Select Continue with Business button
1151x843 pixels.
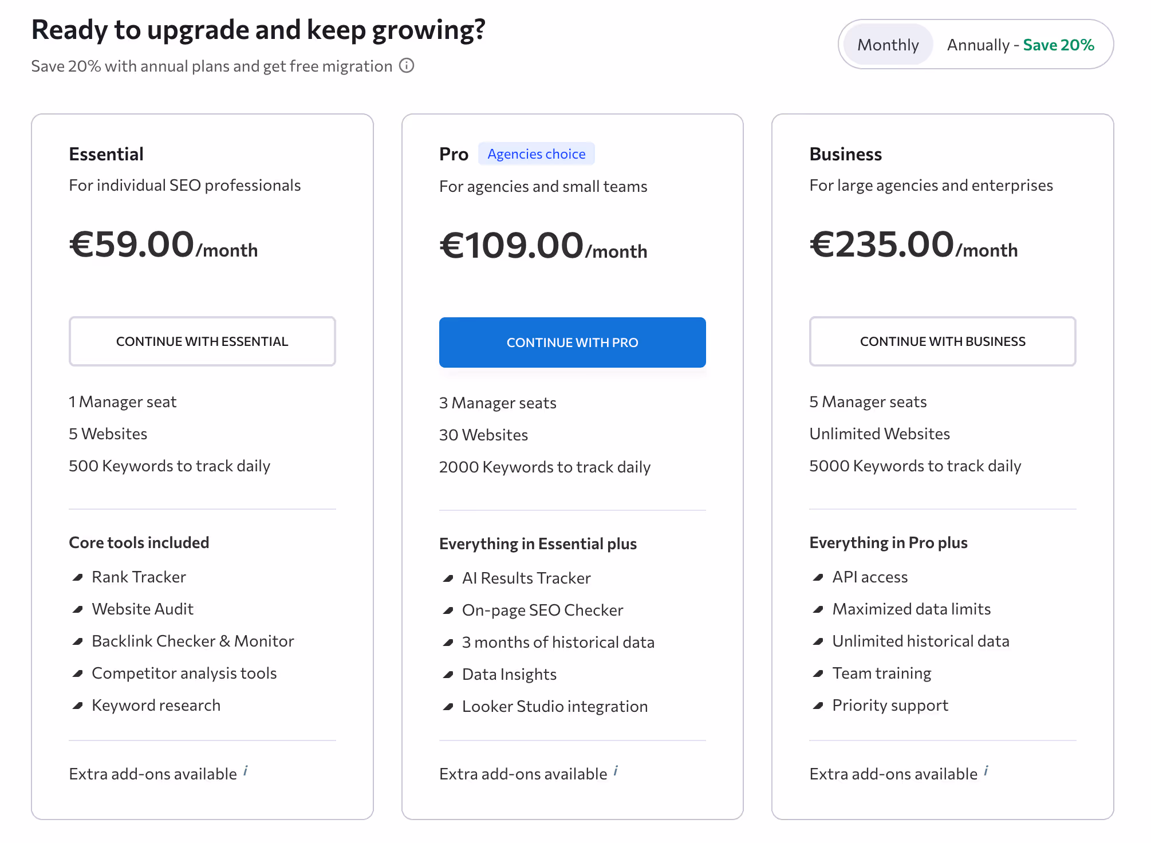tap(943, 341)
